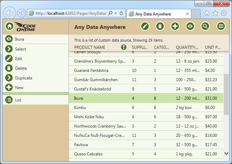The image size is (232, 164).
Task: Switch to List view in the sidebar
Action: tap(18, 100)
